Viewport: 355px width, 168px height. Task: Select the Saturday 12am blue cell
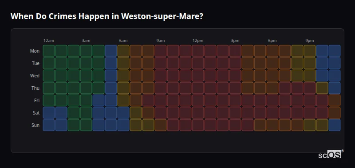[x=49, y=113]
